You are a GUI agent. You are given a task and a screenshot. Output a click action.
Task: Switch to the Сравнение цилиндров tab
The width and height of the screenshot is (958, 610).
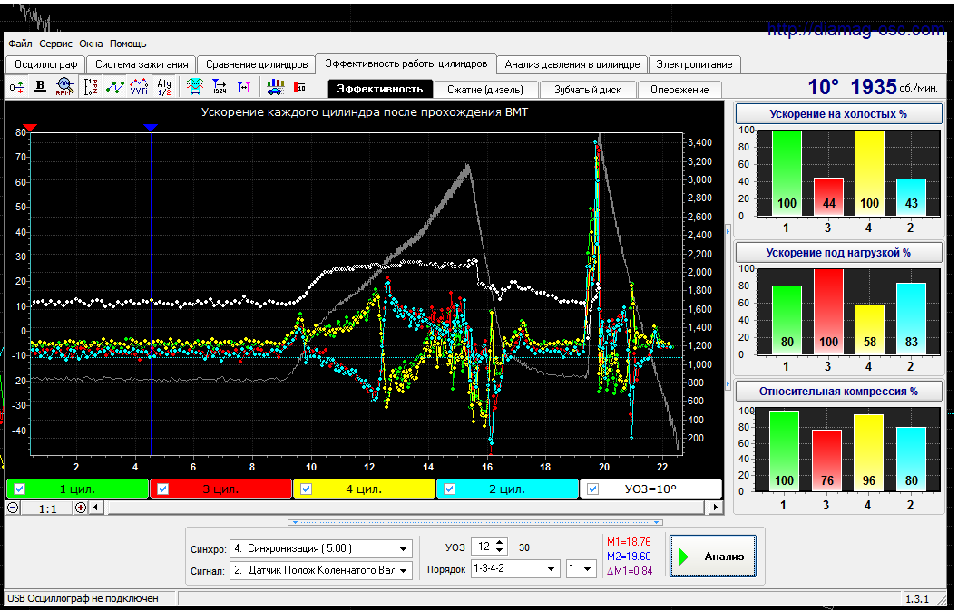coord(257,64)
